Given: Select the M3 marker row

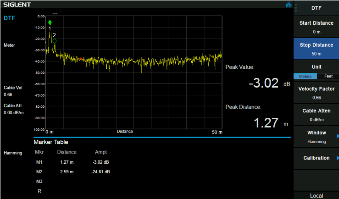Looking at the screenshot, I should [39, 182].
